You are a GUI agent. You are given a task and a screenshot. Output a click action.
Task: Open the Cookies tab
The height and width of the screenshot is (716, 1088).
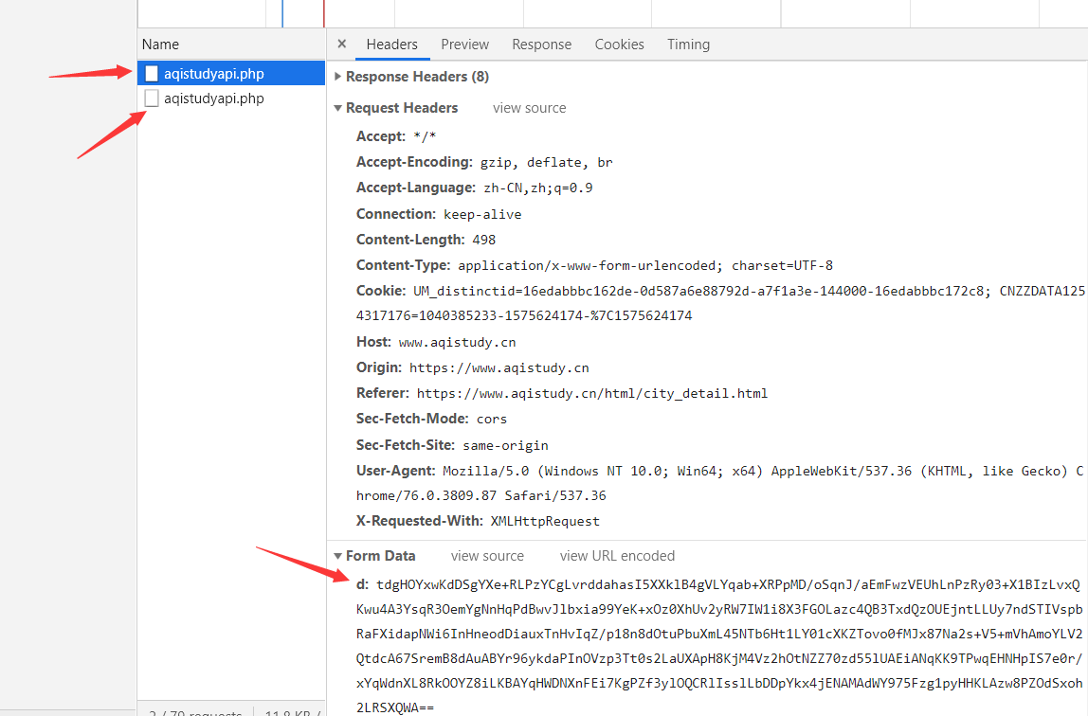[x=619, y=45]
